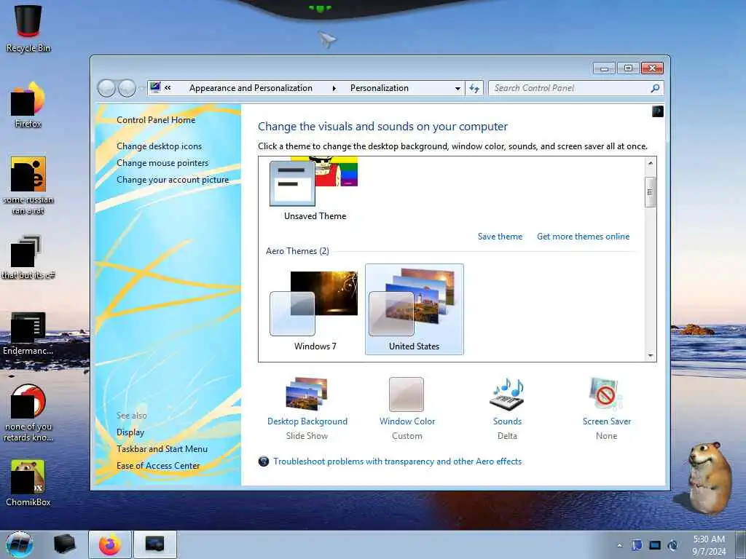Open Screen Saver settings
Viewport: 746px width, 559px height.
click(607, 409)
